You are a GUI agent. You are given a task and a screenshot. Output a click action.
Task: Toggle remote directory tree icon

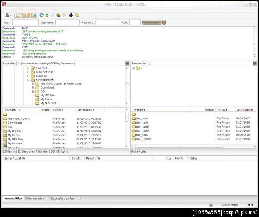pyautogui.click(x=28, y=15)
